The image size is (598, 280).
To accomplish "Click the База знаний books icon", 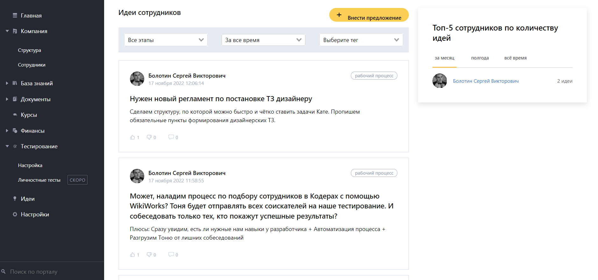I will (15, 83).
